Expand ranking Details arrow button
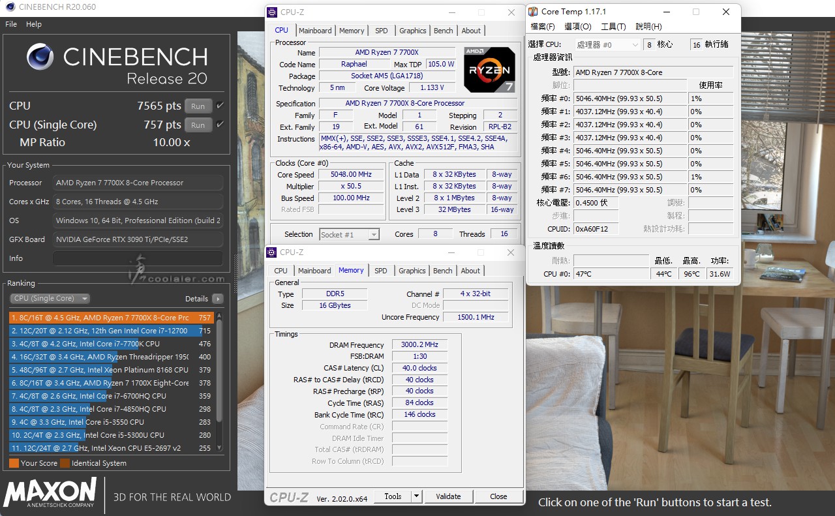The width and height of the screenshot is (835, 516). (x=218, y=299)
